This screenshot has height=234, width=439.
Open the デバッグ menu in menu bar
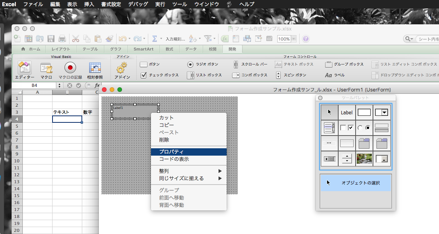[x=138, y=4]
